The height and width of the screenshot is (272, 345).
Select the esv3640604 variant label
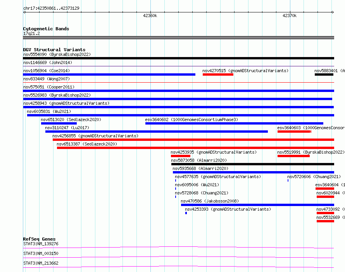coord(330,185)
